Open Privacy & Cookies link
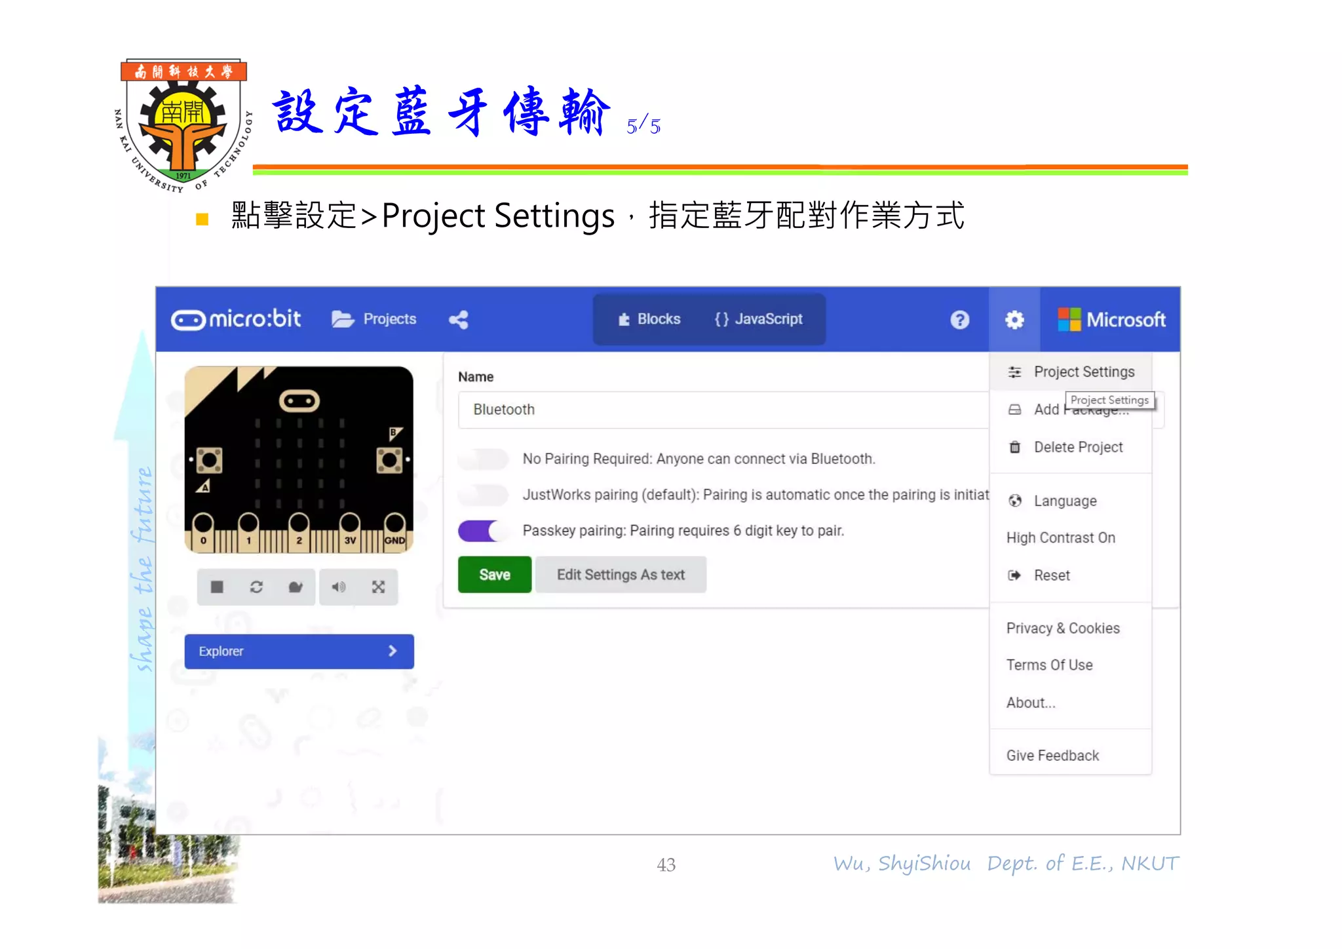 pyautogui.click(x=1071, y=628)
